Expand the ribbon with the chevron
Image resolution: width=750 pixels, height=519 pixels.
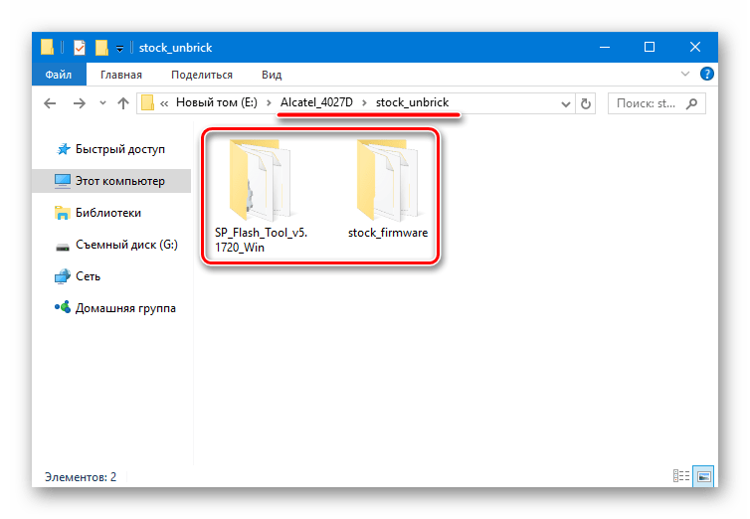pos(685,74)
